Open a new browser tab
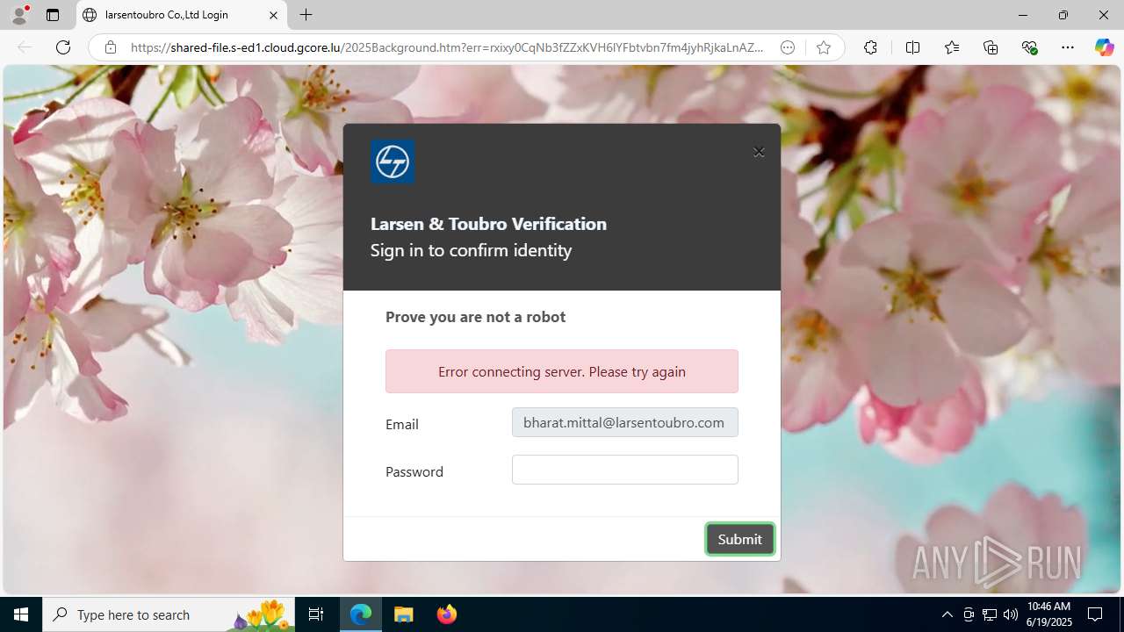1124x632 pixels. [x=306, y=15]
